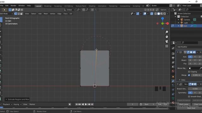Open the Modifier properties wrench tab
This screenshot has height=113, width=202.
coord(173,81)
